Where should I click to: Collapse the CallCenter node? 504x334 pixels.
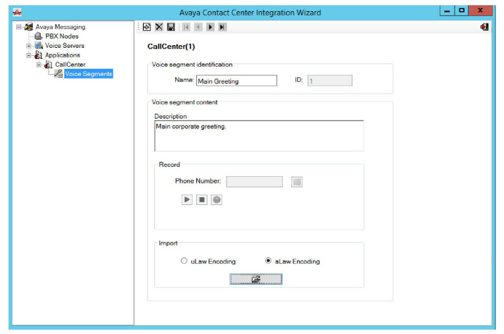tap(39, 64)
